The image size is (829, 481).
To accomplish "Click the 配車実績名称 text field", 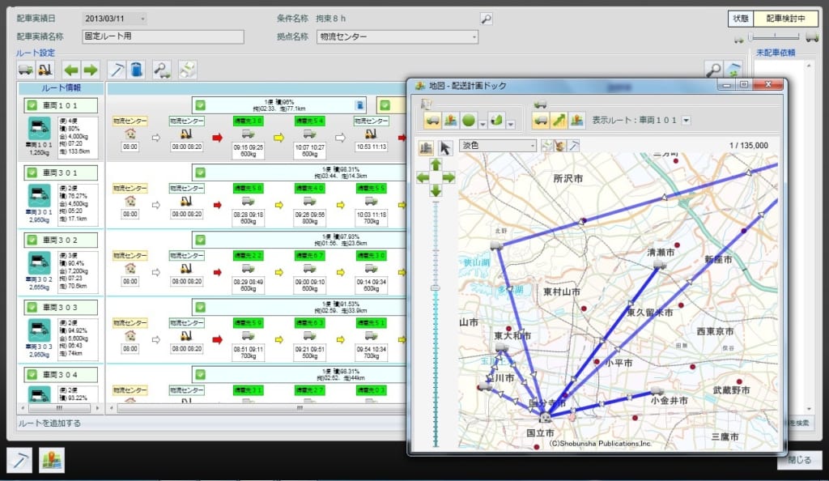I will [x=162, y=36].
